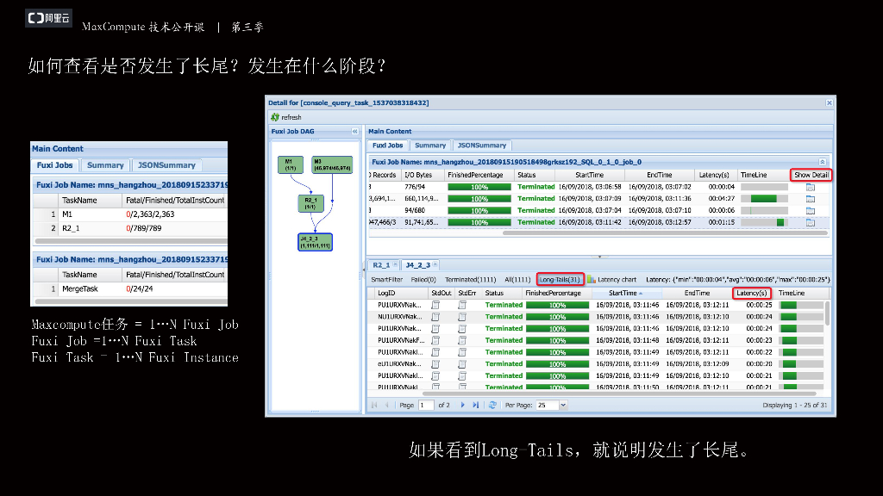883x496 pixels.
Task: Collapse the Fuxi Job DAG panel
Action: pyautogui.click(x=354, y=131)
